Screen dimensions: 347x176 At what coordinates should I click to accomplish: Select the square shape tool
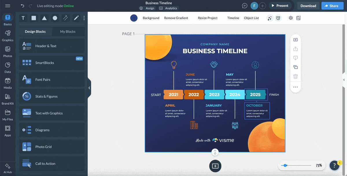[34, 18]
